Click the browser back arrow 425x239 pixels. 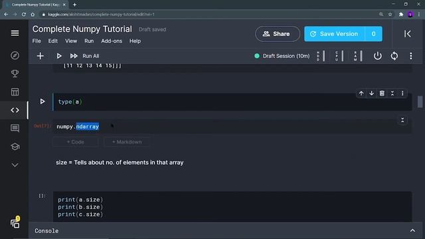tap(6, 14)
